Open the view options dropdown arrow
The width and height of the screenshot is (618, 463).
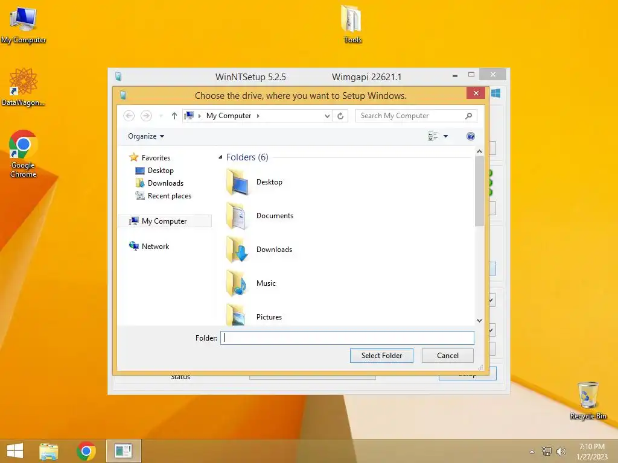pos(446,136)
